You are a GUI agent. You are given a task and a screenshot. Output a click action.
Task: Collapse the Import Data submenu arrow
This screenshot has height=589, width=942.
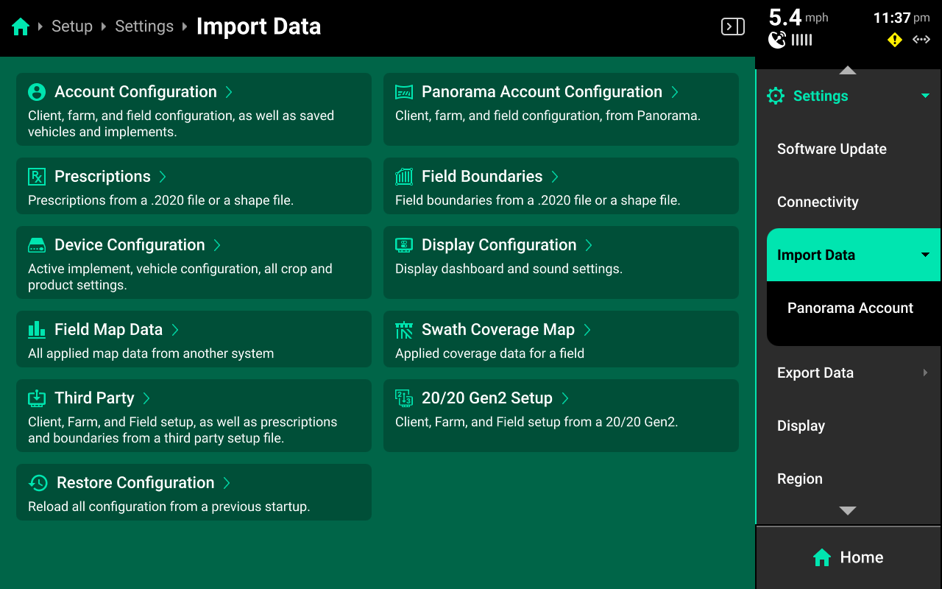pyautogui.click(x=926, y=255)
